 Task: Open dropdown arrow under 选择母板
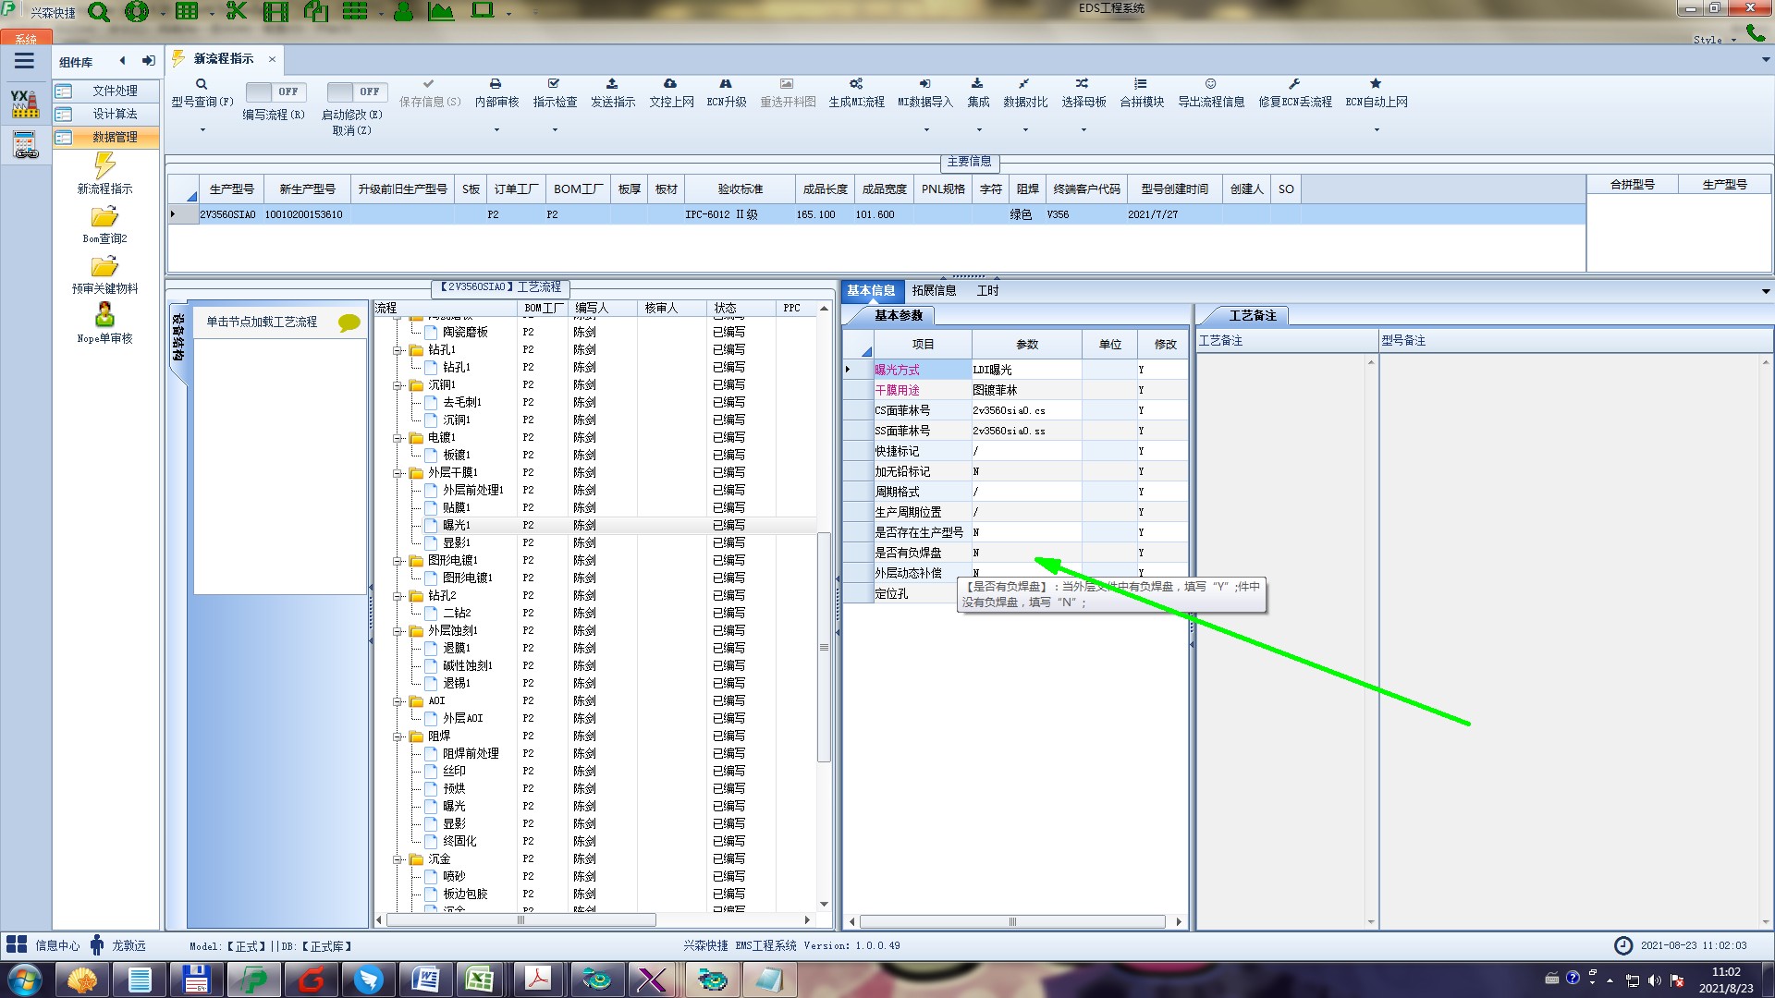1083,129
